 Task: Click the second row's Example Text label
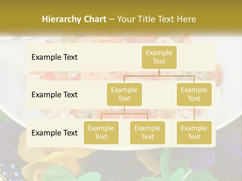[x=54, y=95]
